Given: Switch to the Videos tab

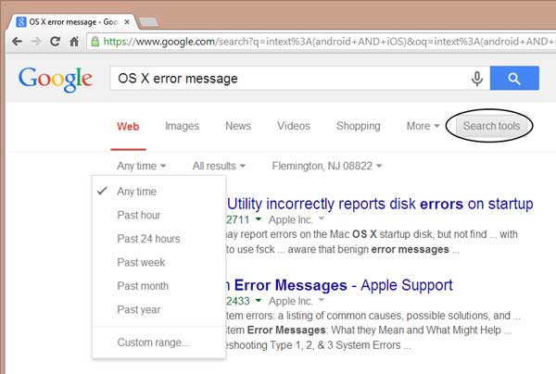Looking at the screenshot, I should pyautogui.click(x=294, y=126).
